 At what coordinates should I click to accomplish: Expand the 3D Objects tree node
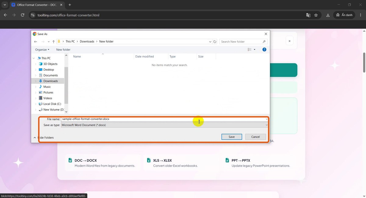(36, 64)
